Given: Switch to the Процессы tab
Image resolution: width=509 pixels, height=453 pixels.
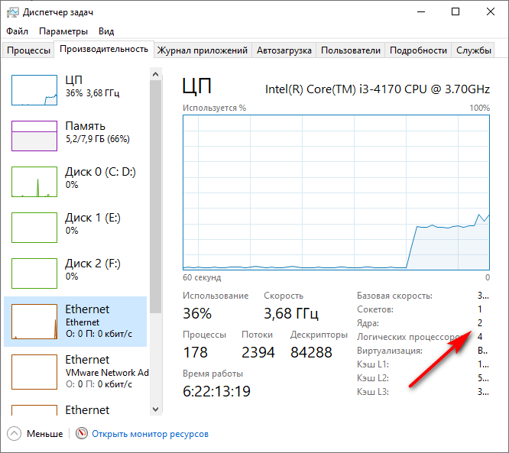Looking at the screenshot, I should [x=28, y=50].
